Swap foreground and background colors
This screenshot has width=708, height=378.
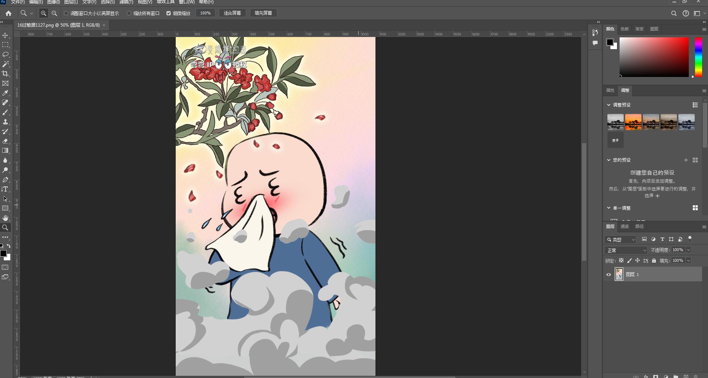9,246
